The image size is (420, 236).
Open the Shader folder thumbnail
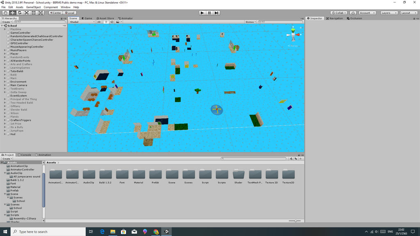pyautogui.click(x=238, y=174)
